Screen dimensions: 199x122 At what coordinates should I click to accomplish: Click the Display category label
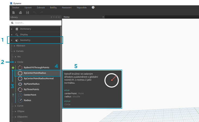point(24,34)
